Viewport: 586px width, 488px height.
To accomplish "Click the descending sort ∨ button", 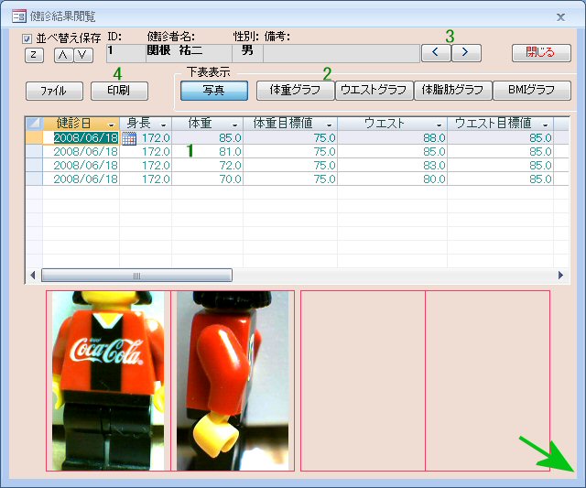I will [83, 55].
